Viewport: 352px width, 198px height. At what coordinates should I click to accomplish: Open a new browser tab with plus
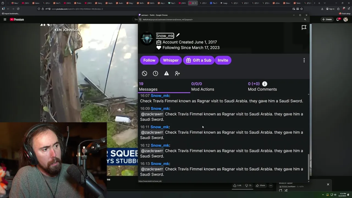pos(319,3)
